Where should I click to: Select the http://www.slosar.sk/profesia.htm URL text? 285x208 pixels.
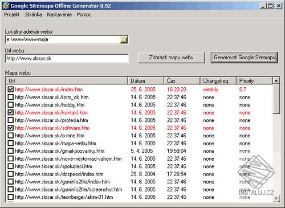click(x=51, y=120)
